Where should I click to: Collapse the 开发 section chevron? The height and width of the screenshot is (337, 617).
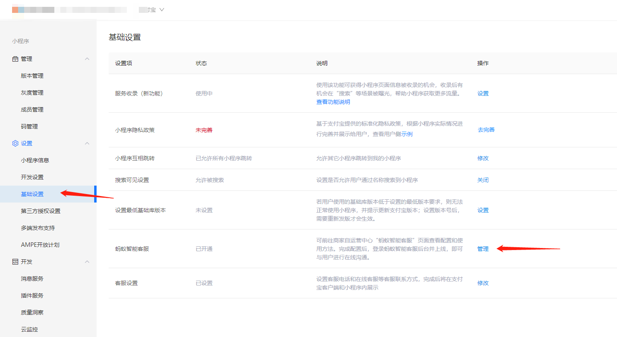[x=87, y=262]
